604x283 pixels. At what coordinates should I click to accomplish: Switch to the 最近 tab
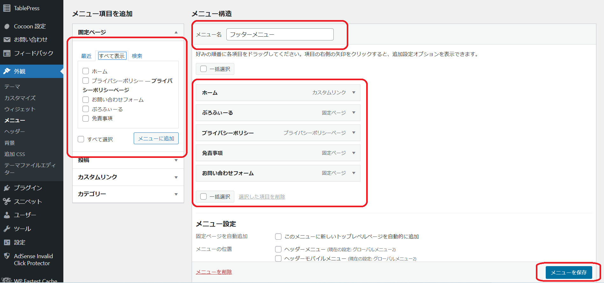[x=86, y=56]
